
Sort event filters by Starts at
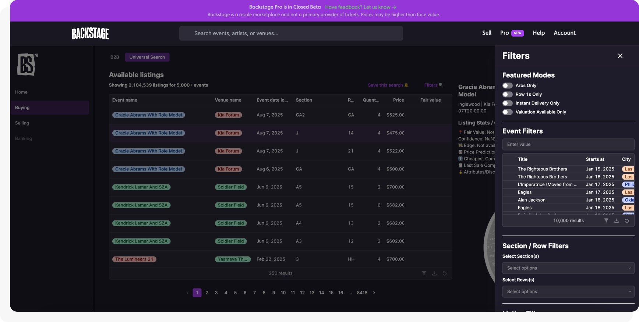pos(595,159)
